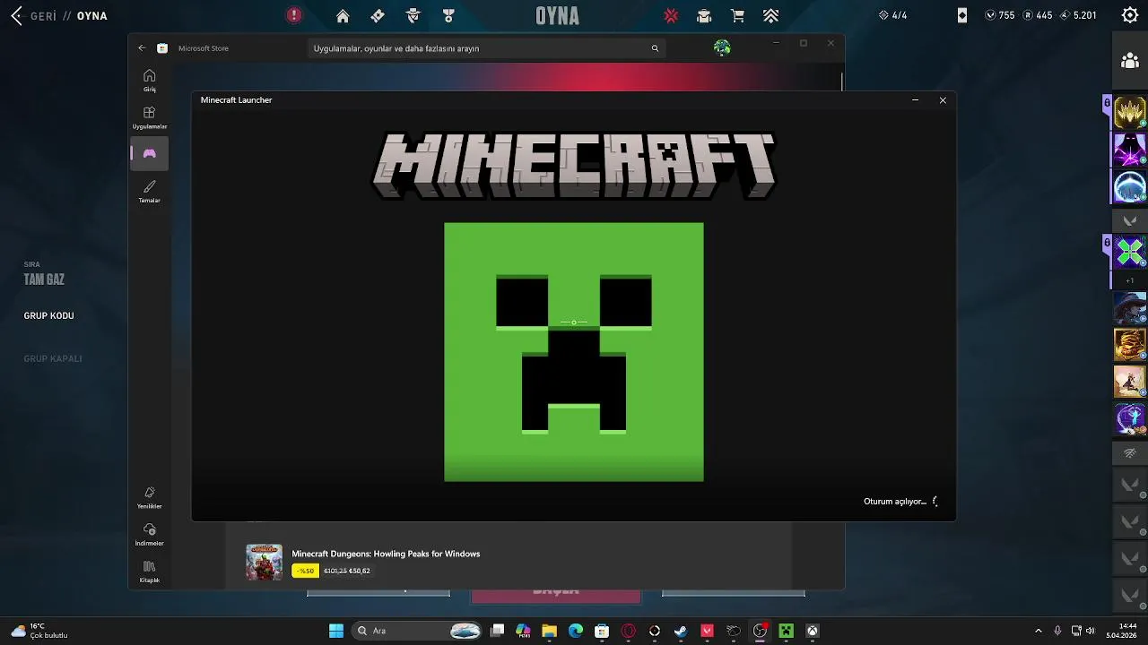Open File Explorer from taskbar
The height and width of the screenshot is (645, 1148).
(x=549, y=631)
